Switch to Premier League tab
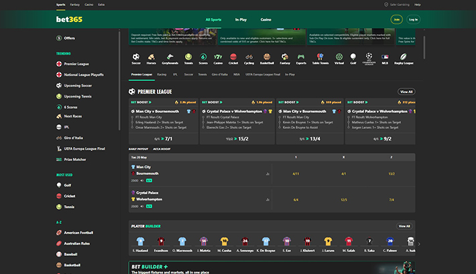 point(141,74)
